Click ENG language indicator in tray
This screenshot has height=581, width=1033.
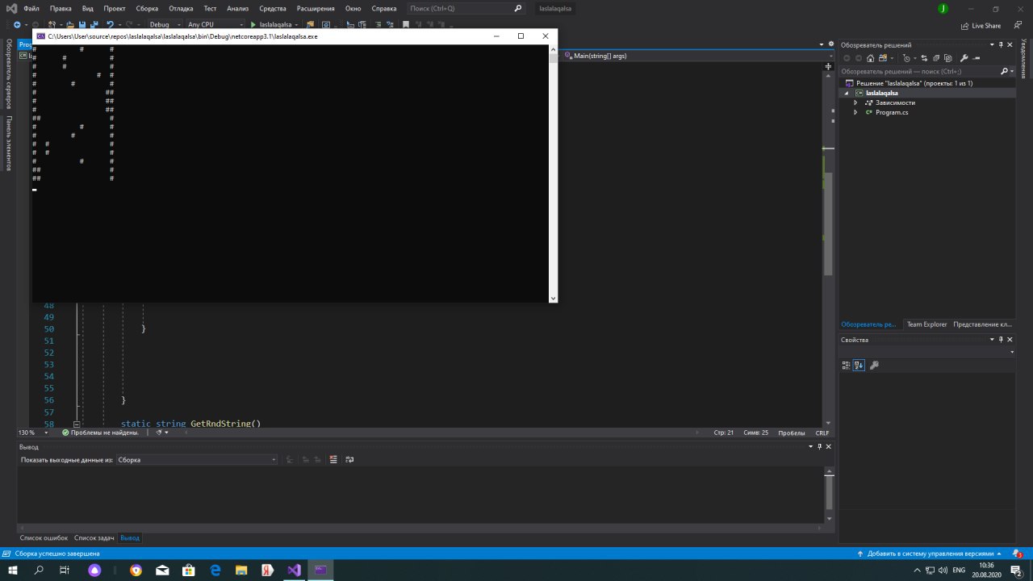959,570
